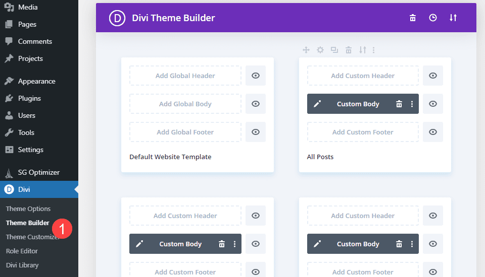Edit Custom Body of All Posts template
485x277 pixels.
click(317, 104)
